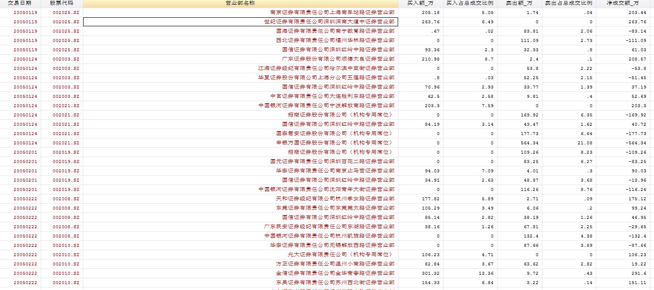Click cell 方正证券有限责任公司温州小南路证券营业部
654x290 pixels.
(x=241, y=264)
